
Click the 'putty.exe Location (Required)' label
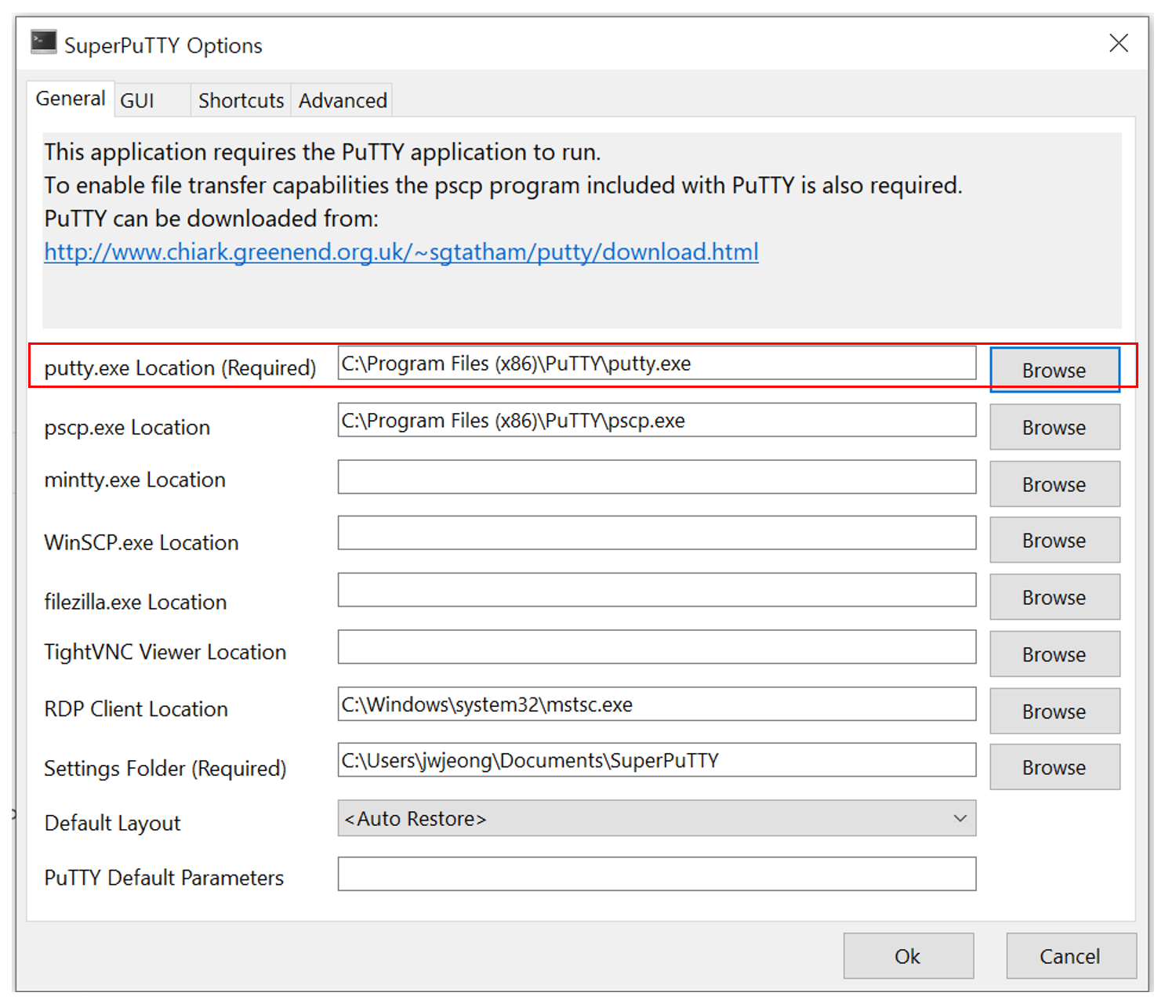[180, 368]
